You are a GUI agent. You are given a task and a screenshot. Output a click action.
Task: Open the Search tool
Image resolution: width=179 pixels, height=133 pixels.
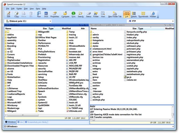pos(80,14)
